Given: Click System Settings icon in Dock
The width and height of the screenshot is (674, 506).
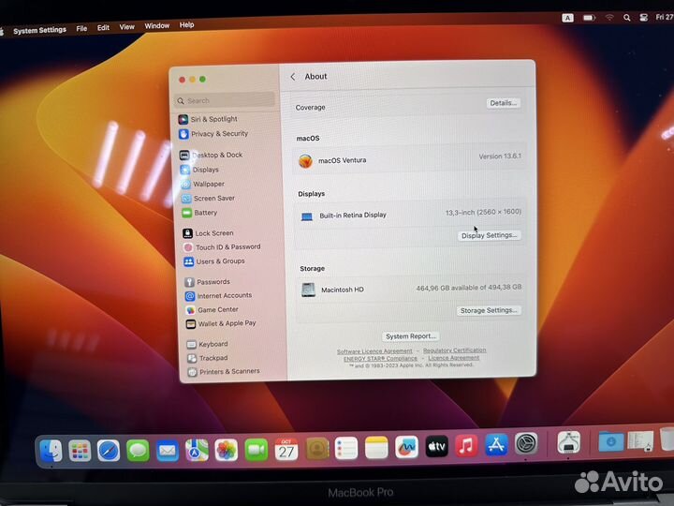Looking at the screenshot, I should point(526,443).
